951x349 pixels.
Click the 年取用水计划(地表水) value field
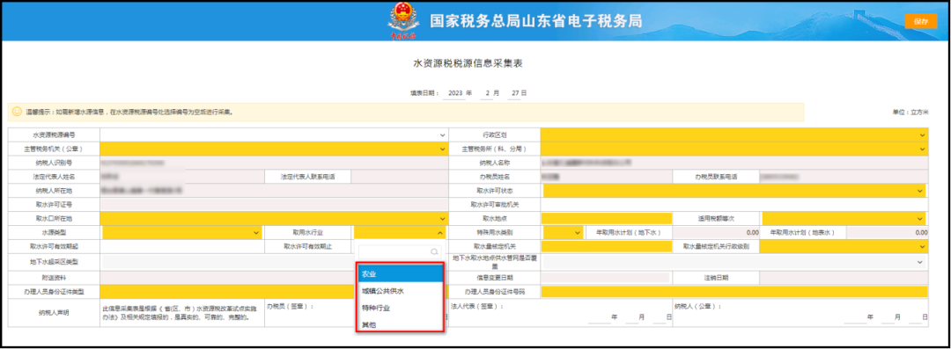pos(888,232)
